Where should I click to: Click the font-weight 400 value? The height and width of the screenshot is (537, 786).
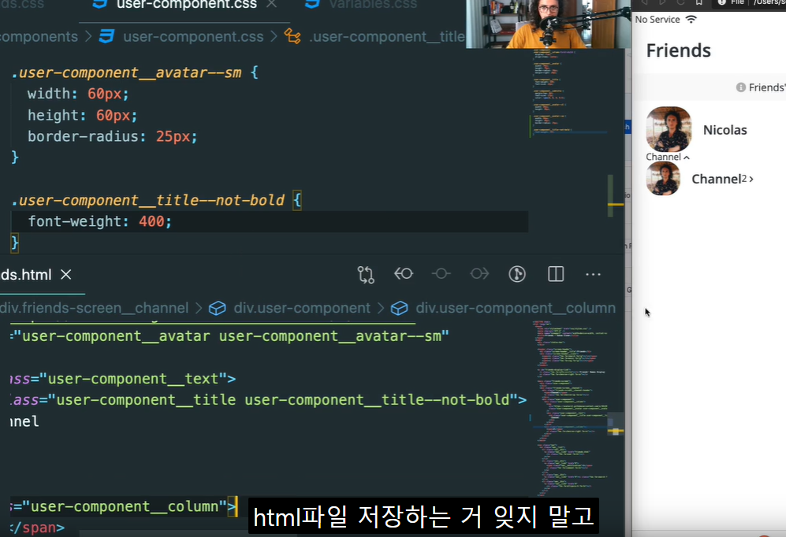[x=151, y=221]
